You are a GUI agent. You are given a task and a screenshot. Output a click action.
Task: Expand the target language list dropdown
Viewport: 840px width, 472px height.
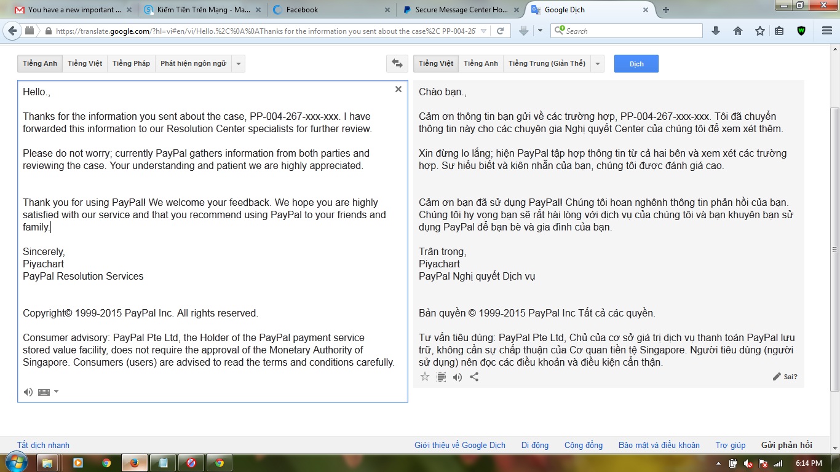click(598, 63)
